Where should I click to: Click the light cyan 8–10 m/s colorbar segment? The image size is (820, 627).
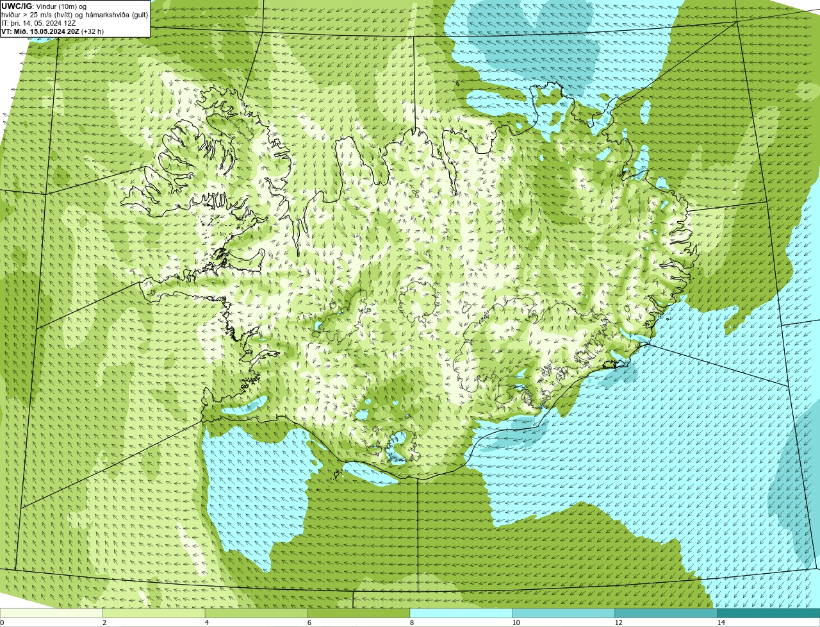(x=461, y=614)
